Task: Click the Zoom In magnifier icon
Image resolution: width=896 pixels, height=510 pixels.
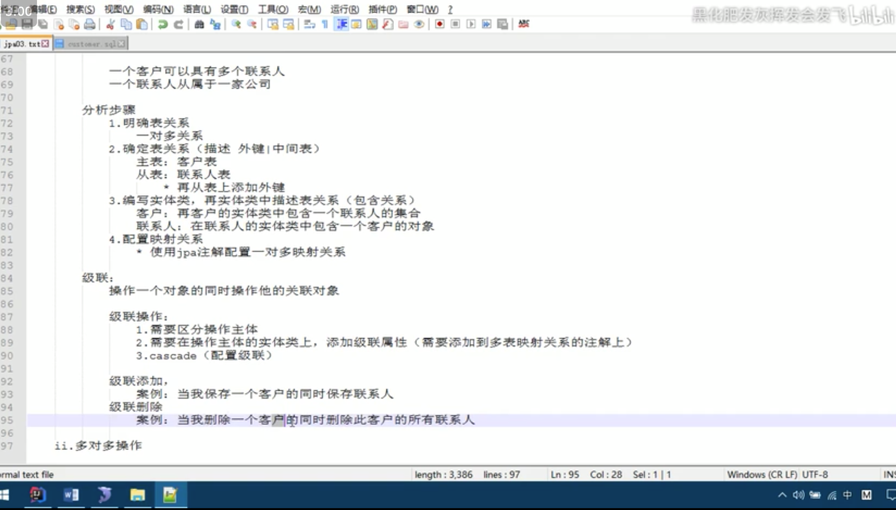Action: (x=236, y=24)
